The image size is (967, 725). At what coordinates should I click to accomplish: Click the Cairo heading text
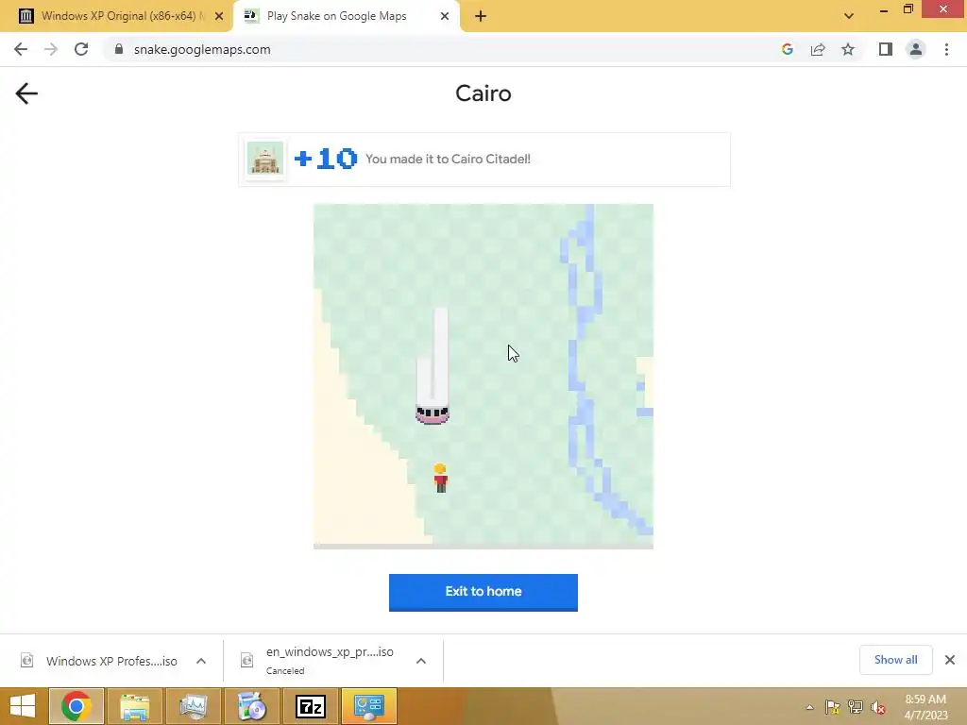tap(483, 93)
